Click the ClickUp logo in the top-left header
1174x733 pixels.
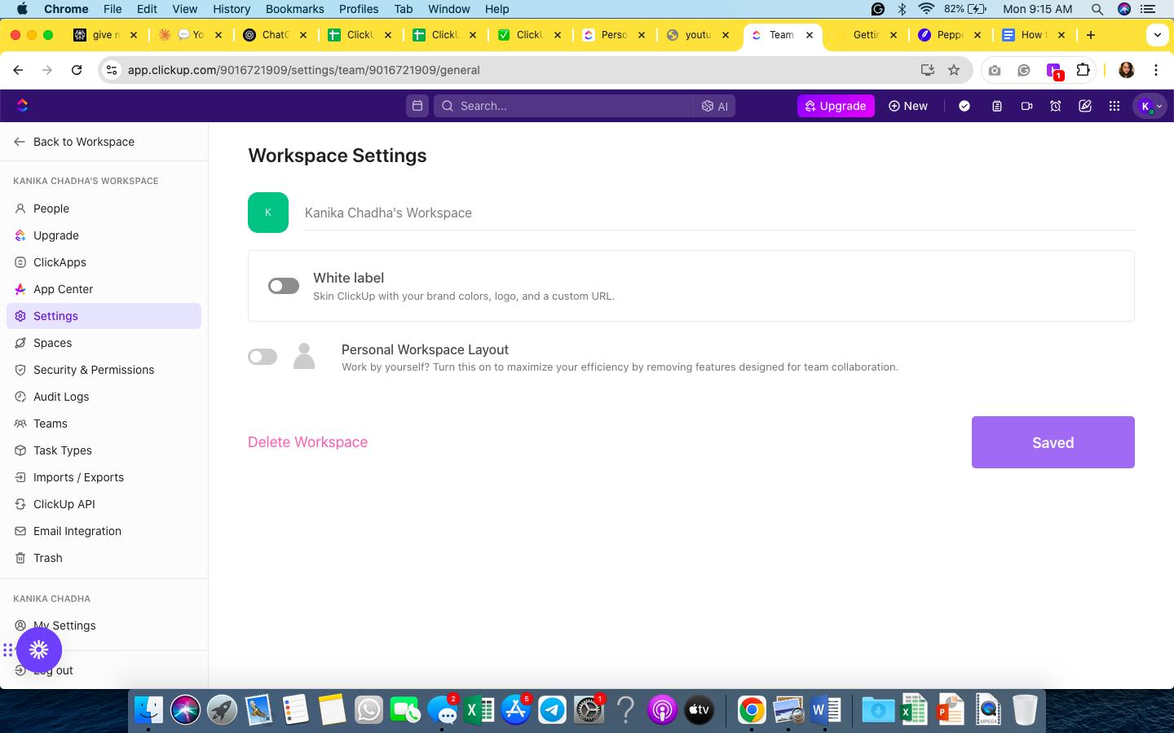point(22,105)
